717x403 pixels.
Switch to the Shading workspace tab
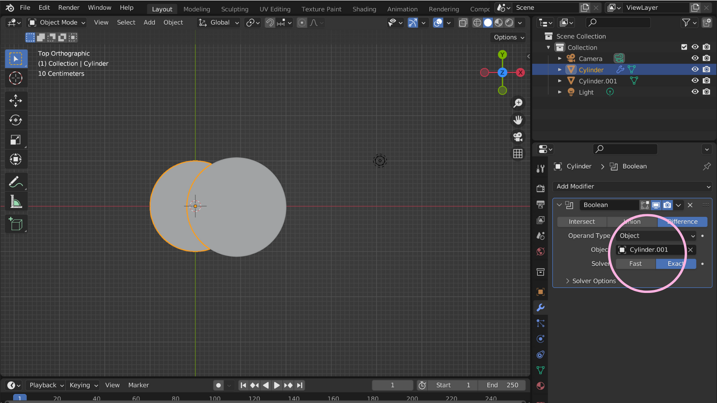(364, 9)
